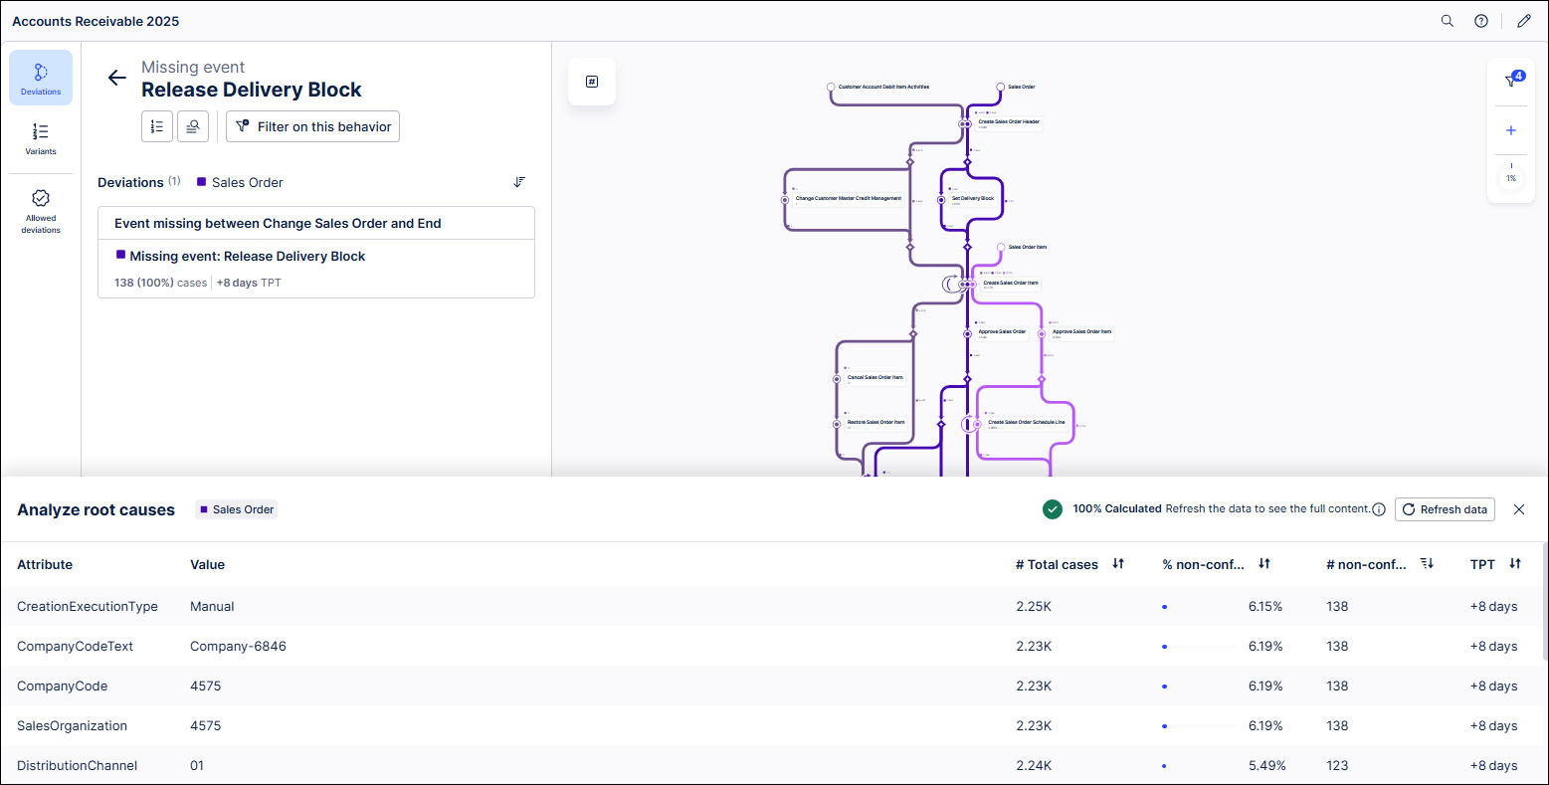Sort the Deviations list
The image size is (1549, 785).
pyautogui.click(x=519, y=182)
